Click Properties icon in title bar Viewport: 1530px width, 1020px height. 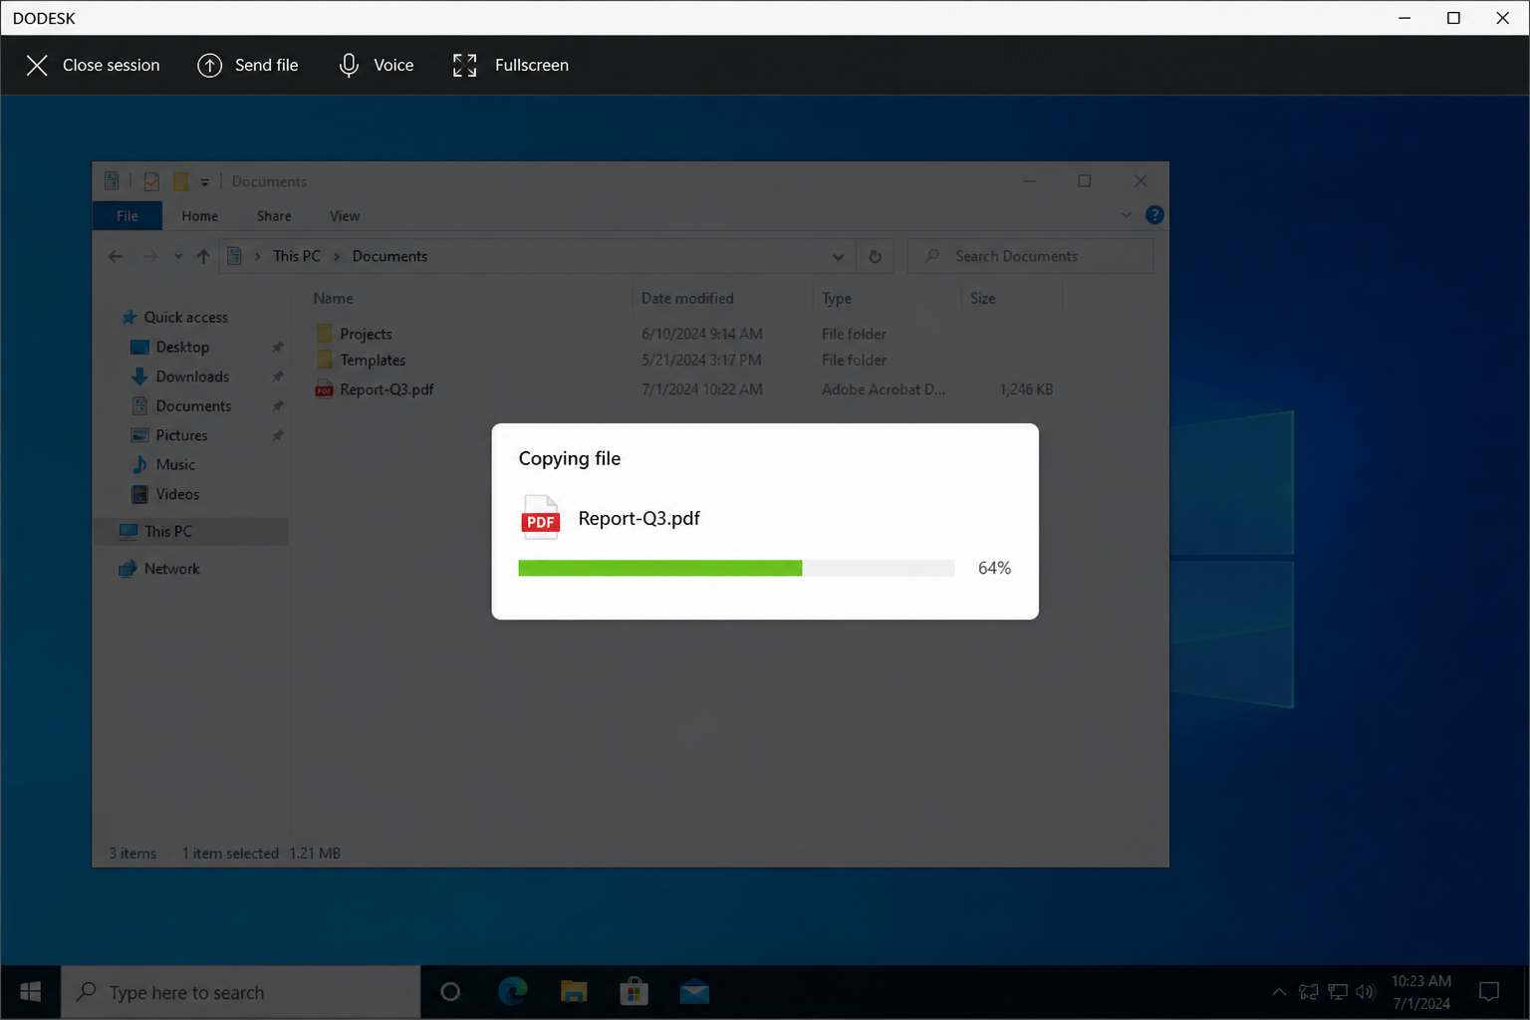pos(151,181)
